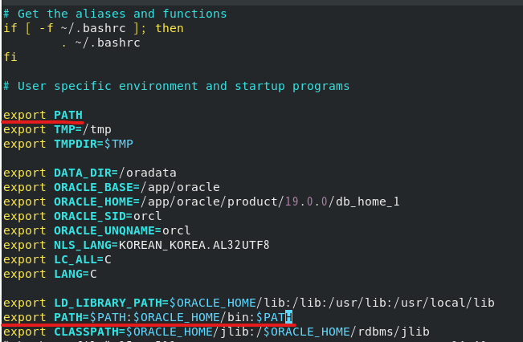Click the comment "# User specific environment and startup programs"

(x=176, y=87)
